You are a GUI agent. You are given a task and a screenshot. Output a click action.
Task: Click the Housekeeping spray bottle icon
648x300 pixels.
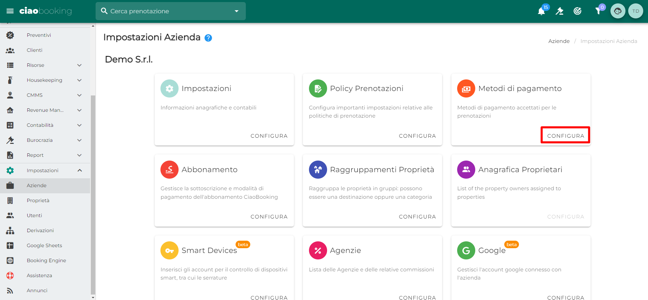(x=10, y=80)
